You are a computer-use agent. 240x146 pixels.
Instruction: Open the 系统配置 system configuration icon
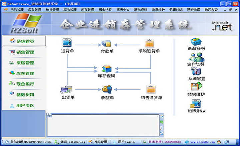196,71
